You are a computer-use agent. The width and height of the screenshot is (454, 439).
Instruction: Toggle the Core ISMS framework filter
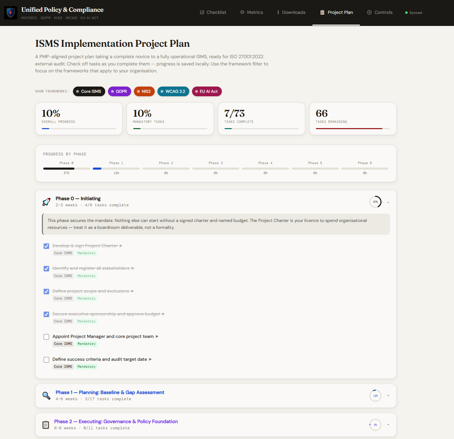pos(89,91)
